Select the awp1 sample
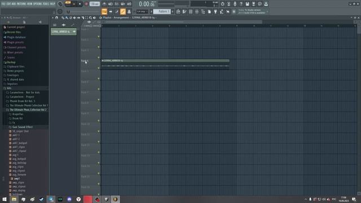The image size is (361, 203). pyautogui.click(x=17, y=179)
